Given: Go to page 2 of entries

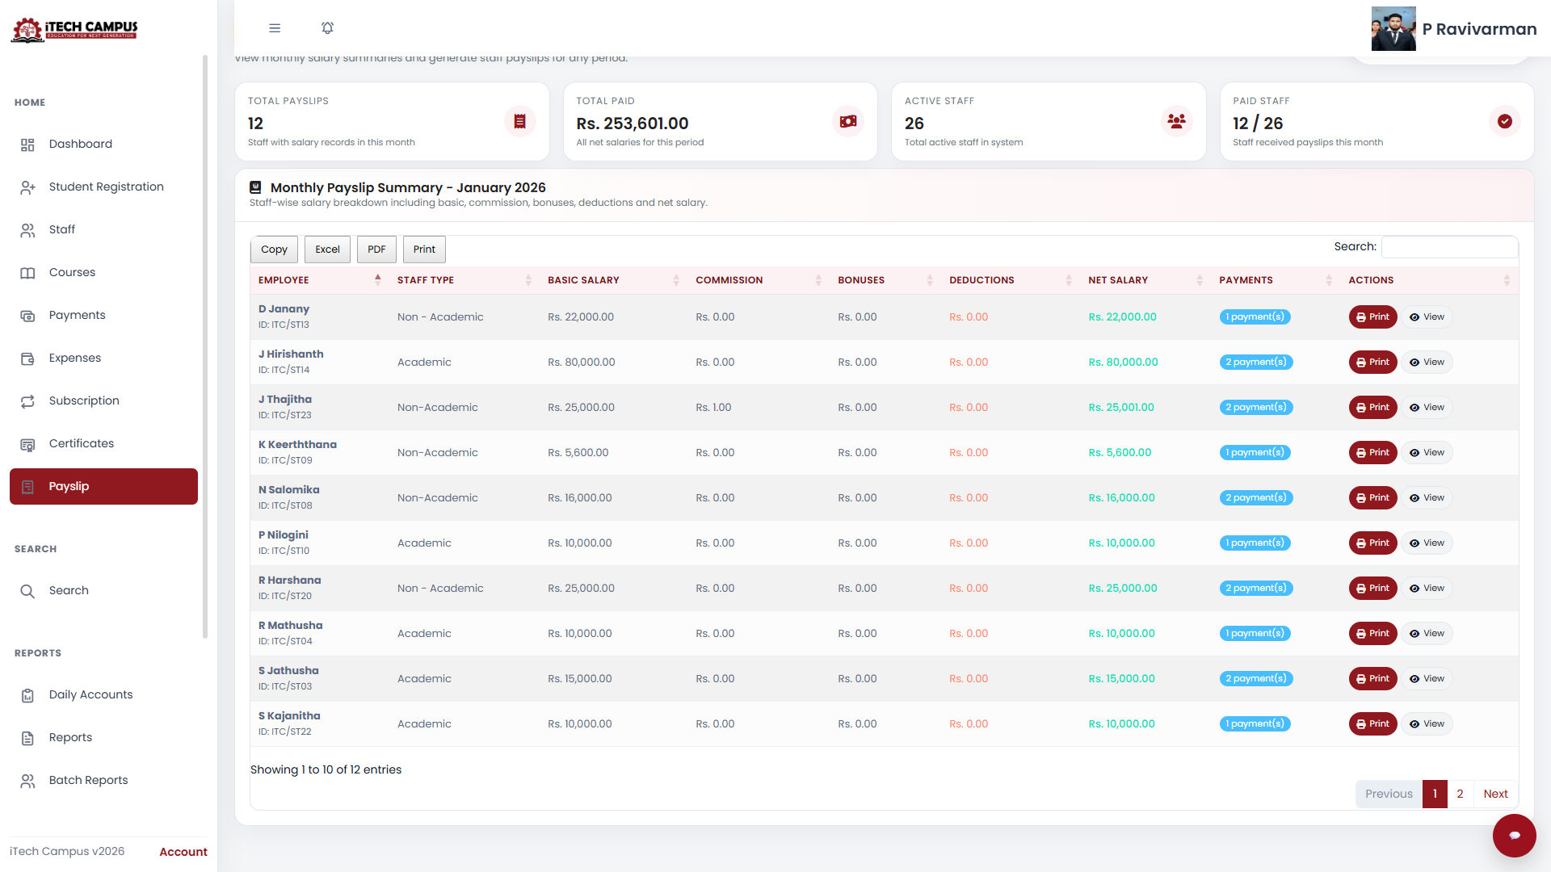Looking at the screenshot, I should tap(1460, 794).
